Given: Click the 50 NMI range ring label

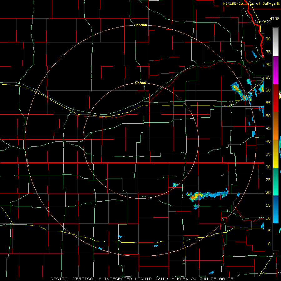Looking at the screenshot, I should pos(140,83).
